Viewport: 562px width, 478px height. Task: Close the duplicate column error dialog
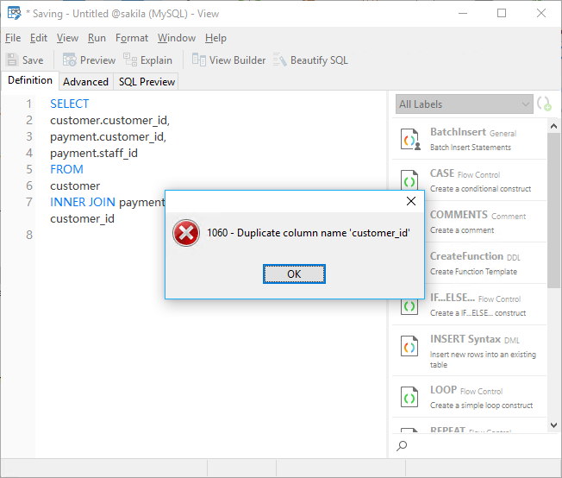coord(411,202)
